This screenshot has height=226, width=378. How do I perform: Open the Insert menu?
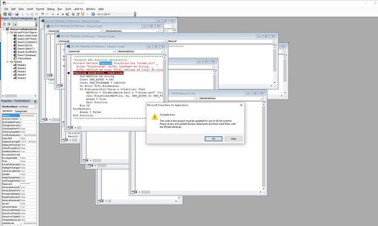pos(30,9)
